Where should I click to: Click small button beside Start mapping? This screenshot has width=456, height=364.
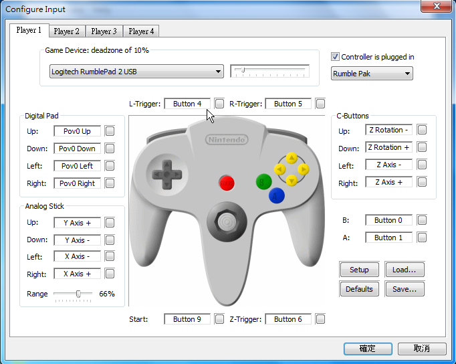(219, 319)
